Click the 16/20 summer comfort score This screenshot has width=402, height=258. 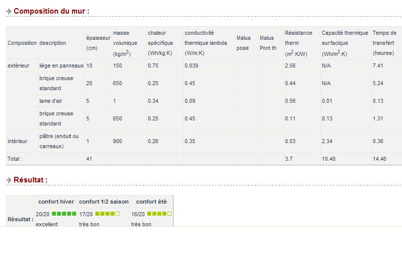tap(138, 214)
